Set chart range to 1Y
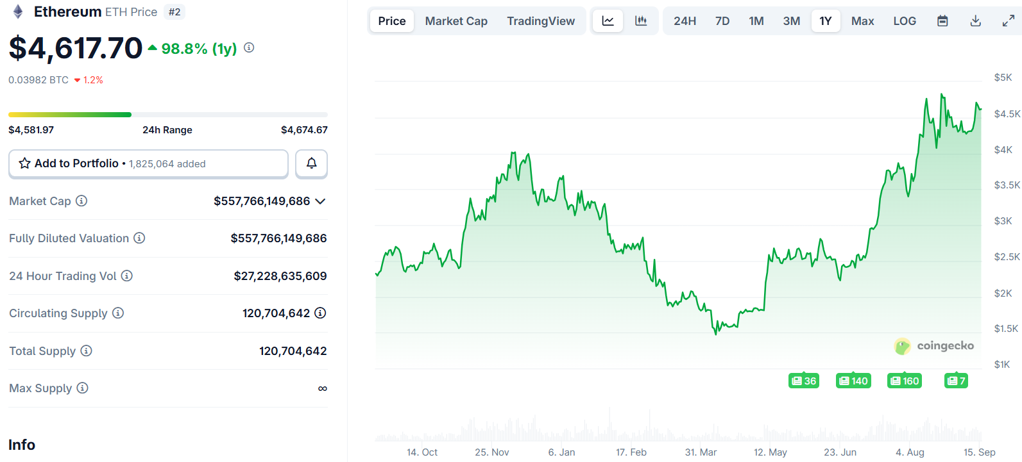The image size is (1022, 462). (x=826, y=21)
